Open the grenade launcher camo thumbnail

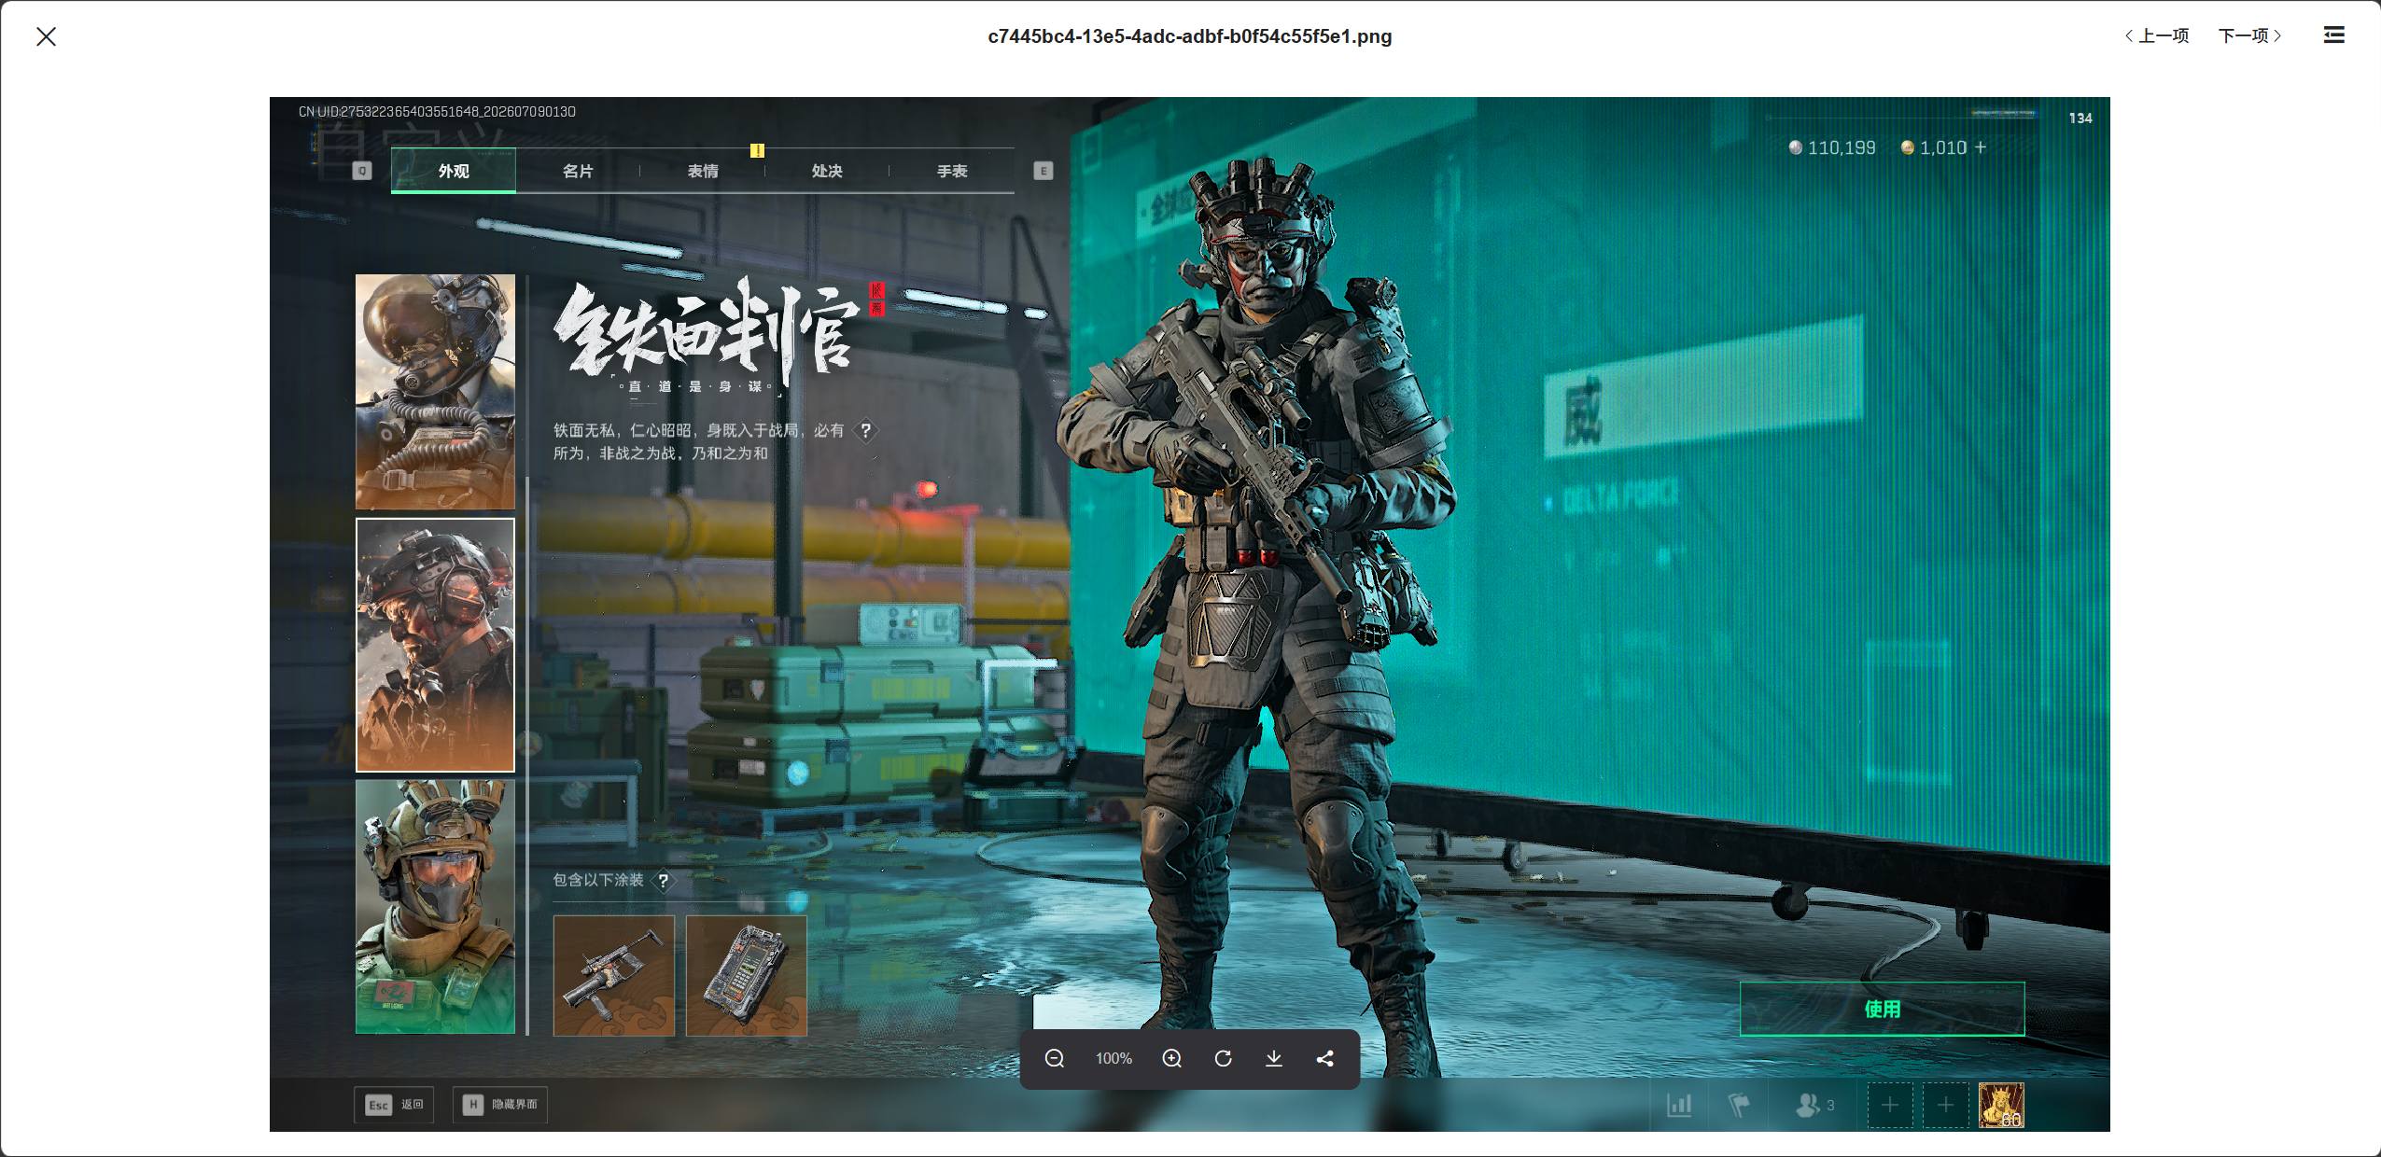[x=614, y=975]
